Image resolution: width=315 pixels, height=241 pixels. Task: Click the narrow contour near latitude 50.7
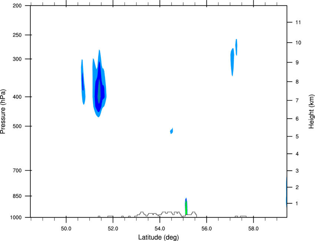[83, 82]
